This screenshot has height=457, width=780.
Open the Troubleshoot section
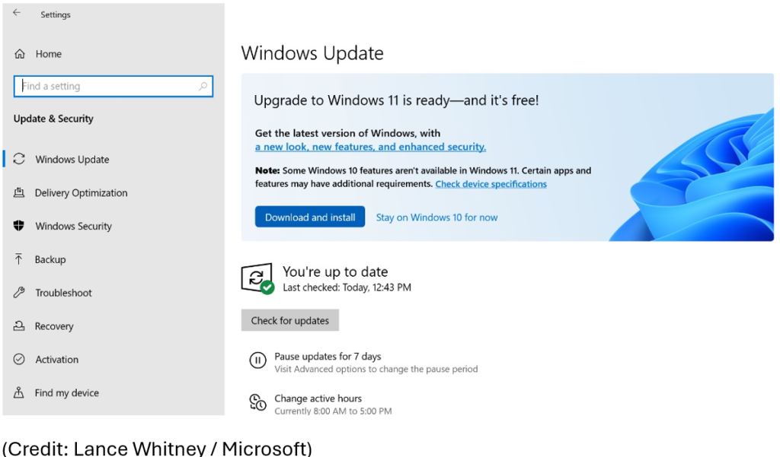point(64,293)
